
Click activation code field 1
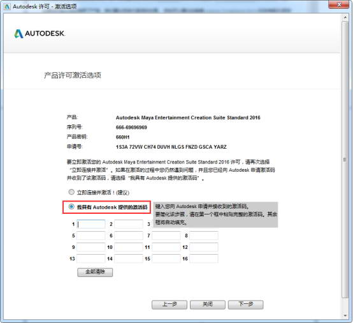point(91,224)
